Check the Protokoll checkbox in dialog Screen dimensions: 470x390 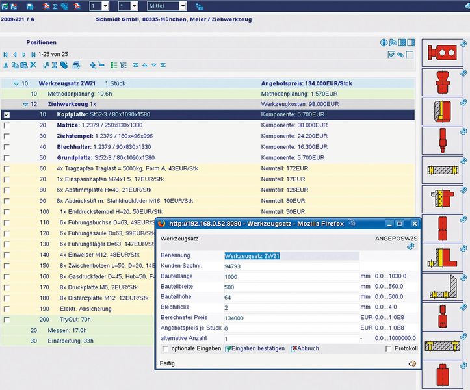pyautogui.click(x=389, y=349)
